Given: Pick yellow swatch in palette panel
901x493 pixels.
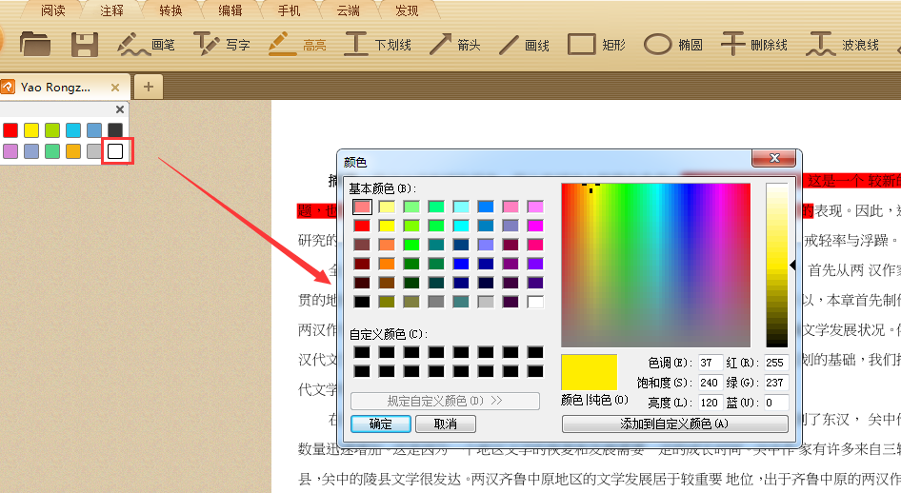Looking at the screenshot, I should click(x=31, y=130).
